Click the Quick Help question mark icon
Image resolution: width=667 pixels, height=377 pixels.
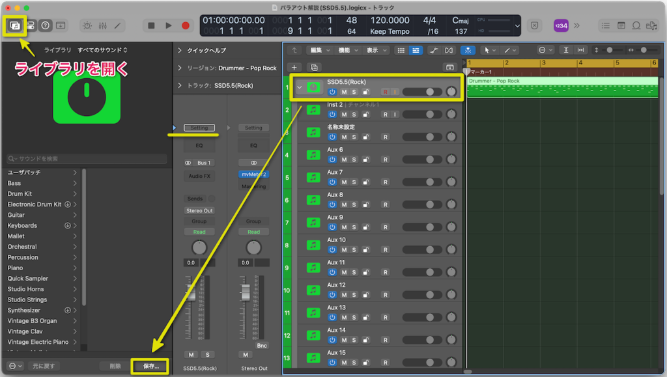[x=45, y=25]
